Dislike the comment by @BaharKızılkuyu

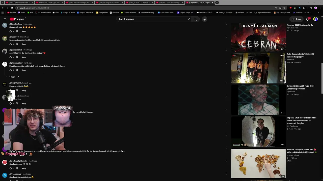coord(17,31)
